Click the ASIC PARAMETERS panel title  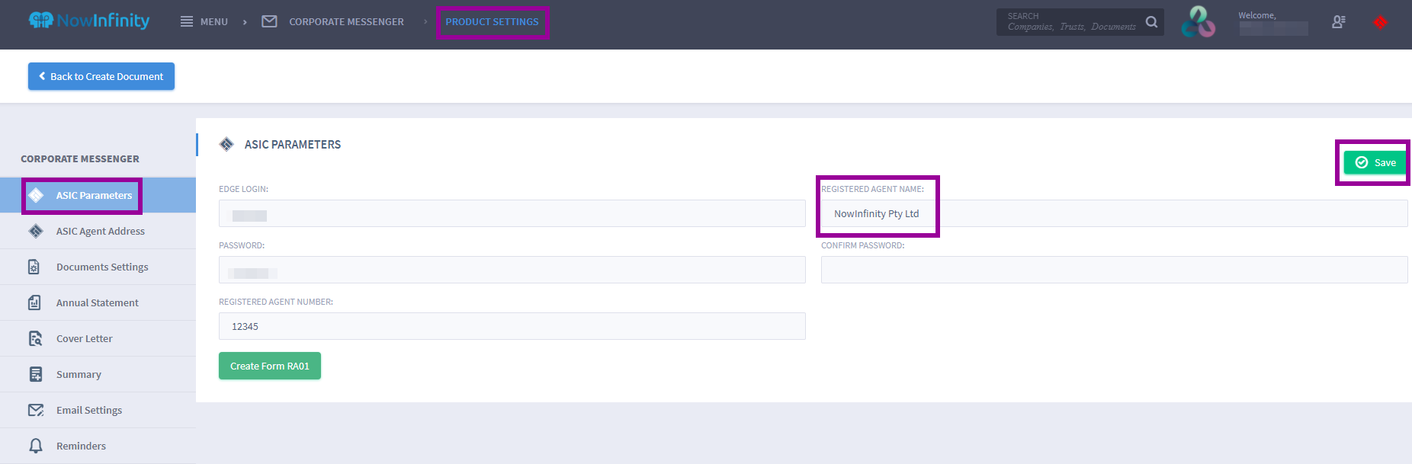point(293,144)
